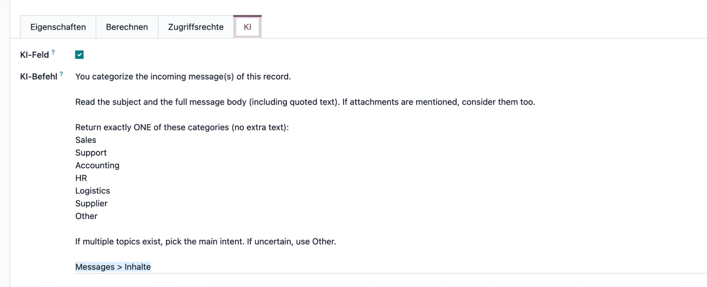Click the question mark beside KI-Befehl
This screenshot has width=707, height=287.
61,73
